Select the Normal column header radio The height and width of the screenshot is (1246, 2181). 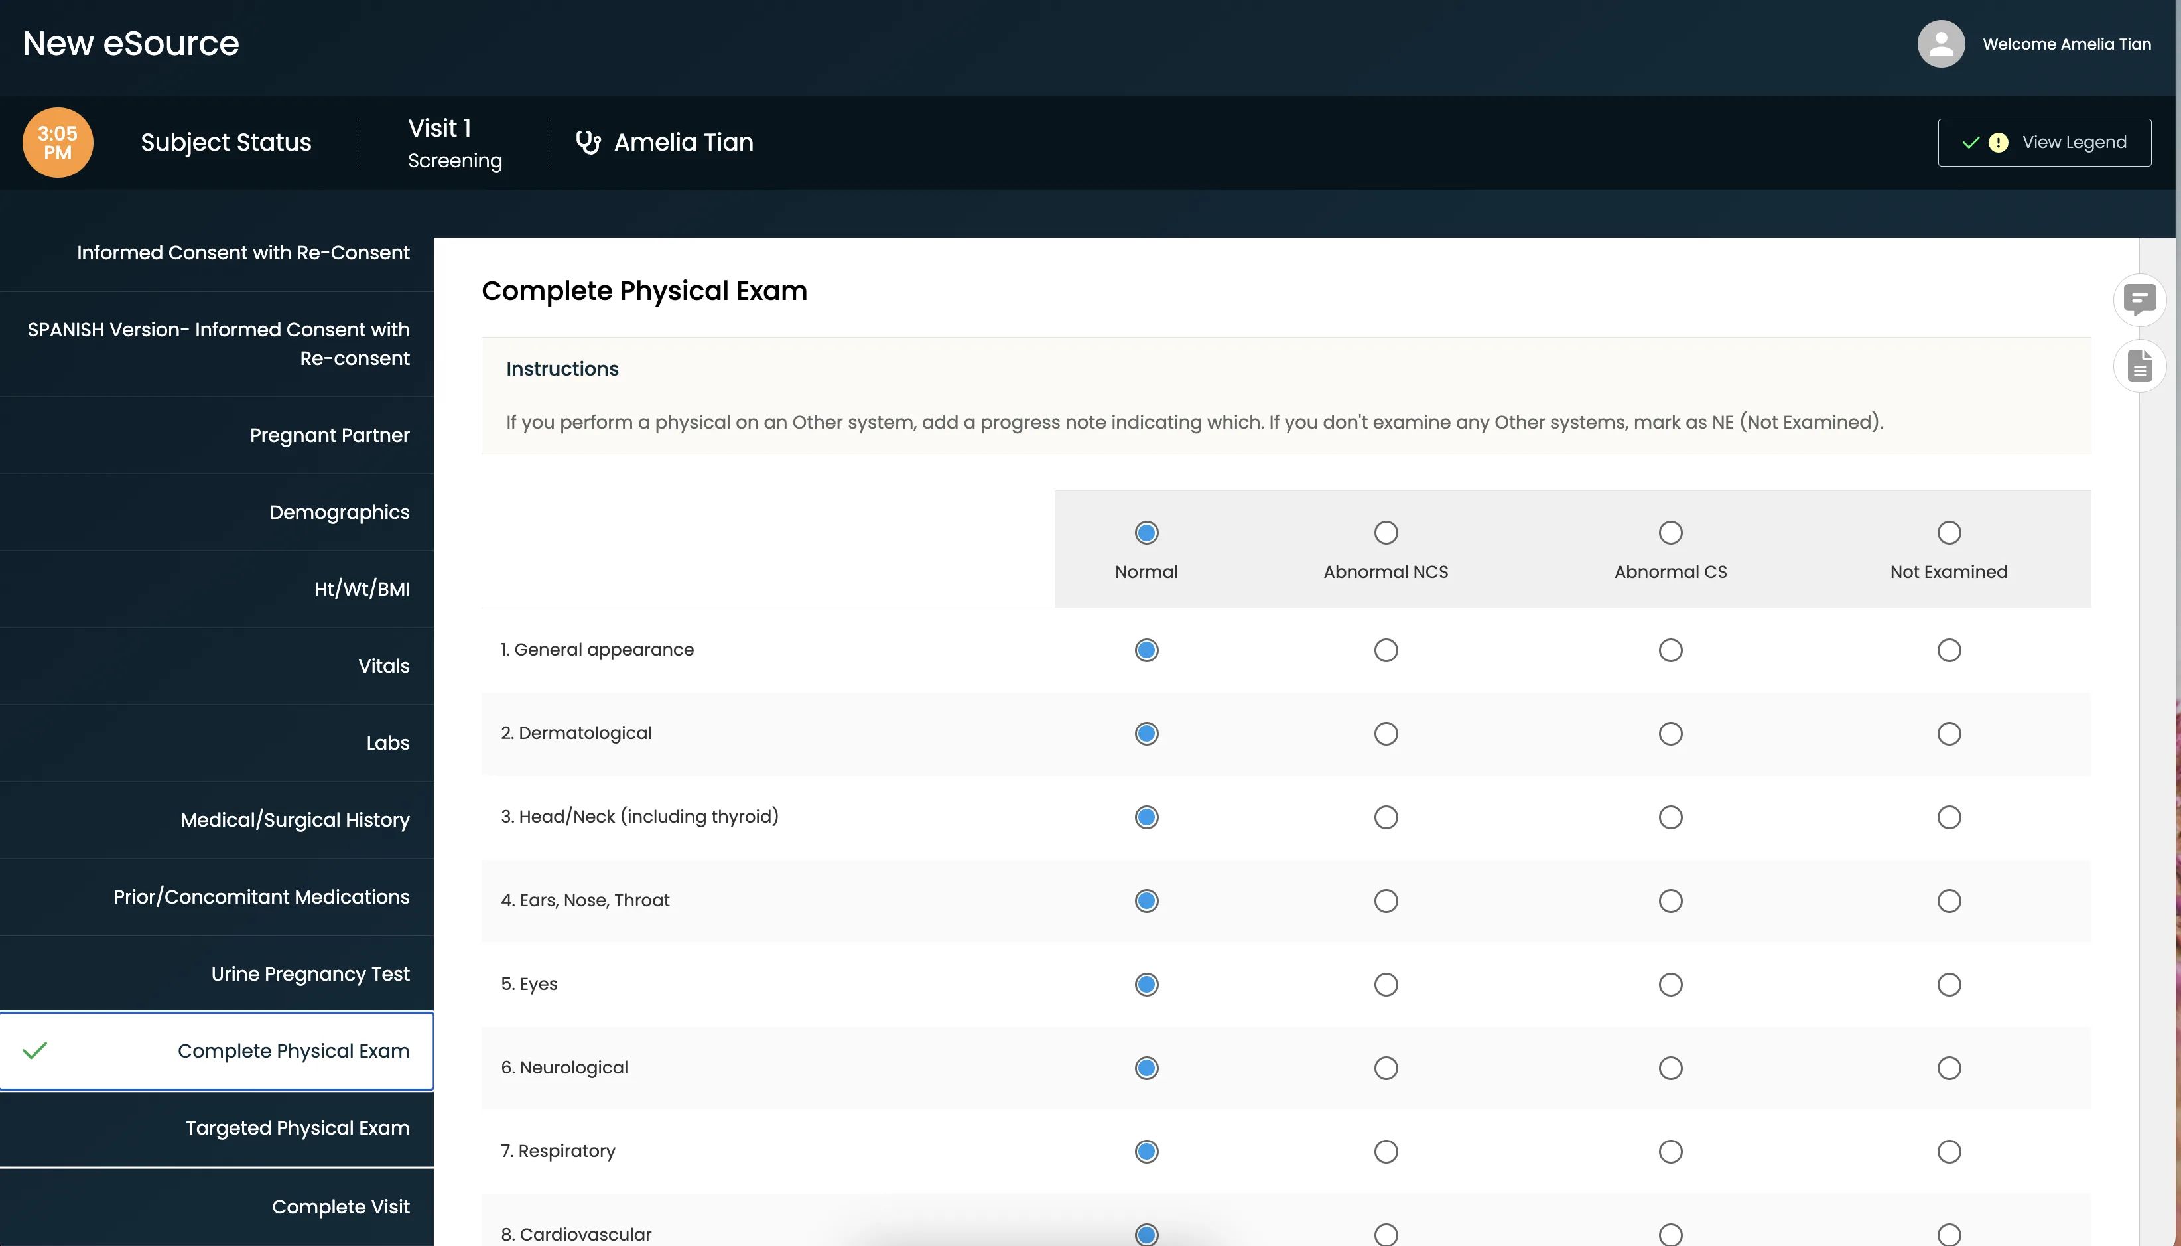[1146, 533]
